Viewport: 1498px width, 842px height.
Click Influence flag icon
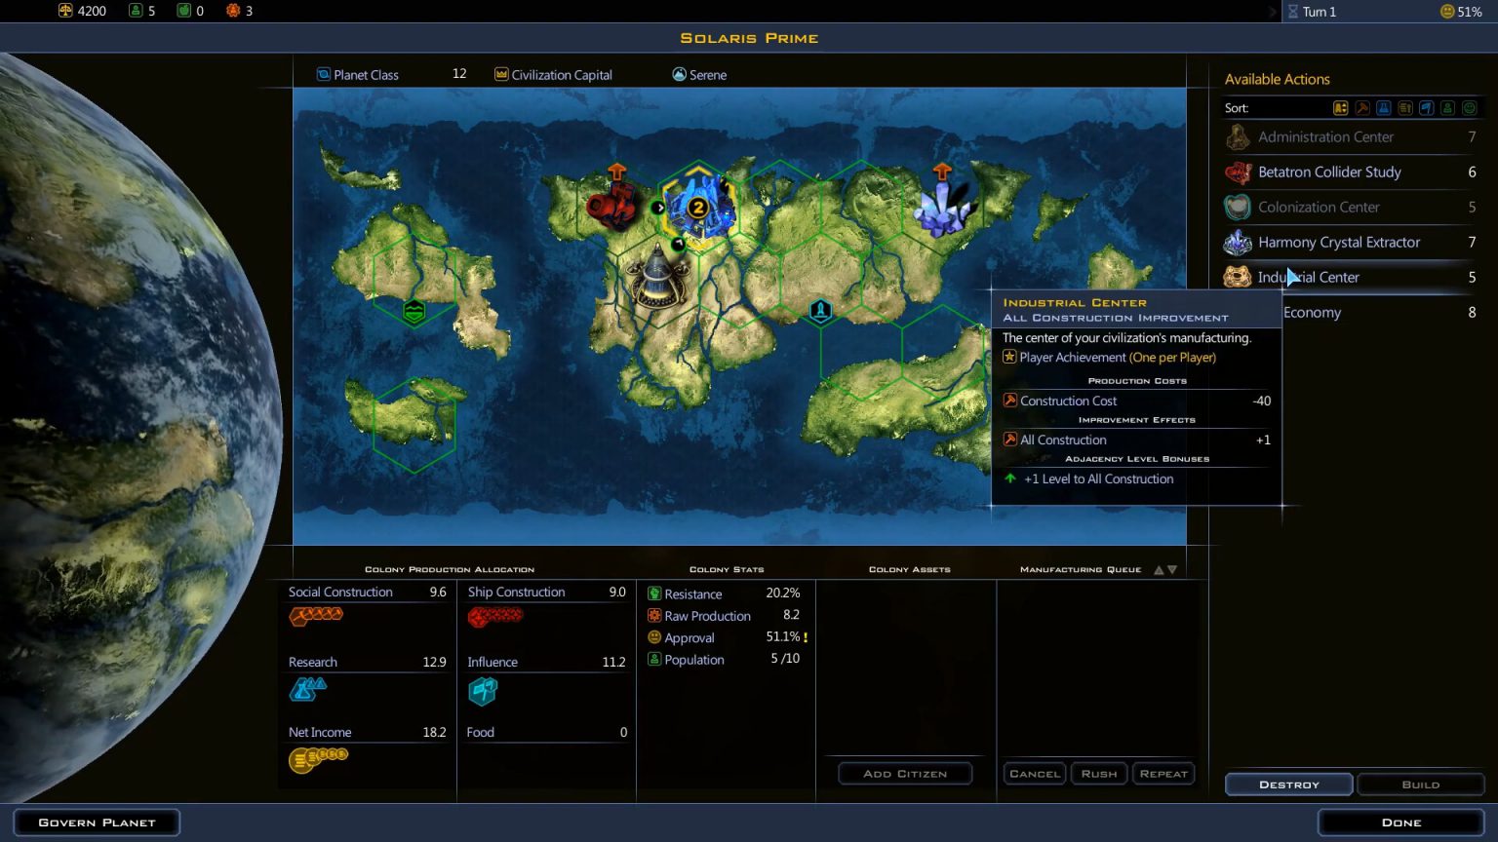coord(483,691)
